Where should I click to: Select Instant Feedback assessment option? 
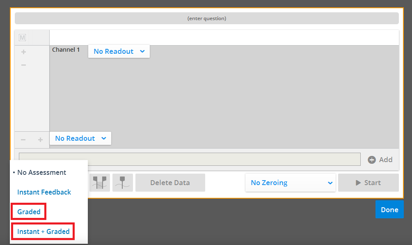click(x=44, y=192)
